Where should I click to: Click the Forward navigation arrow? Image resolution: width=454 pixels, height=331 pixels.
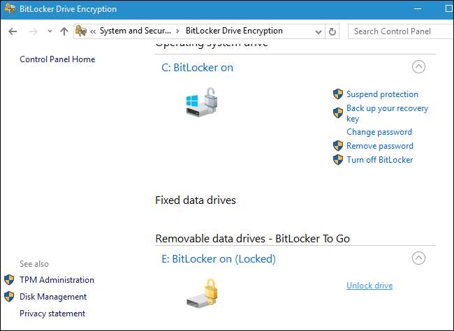coord(32,31)
